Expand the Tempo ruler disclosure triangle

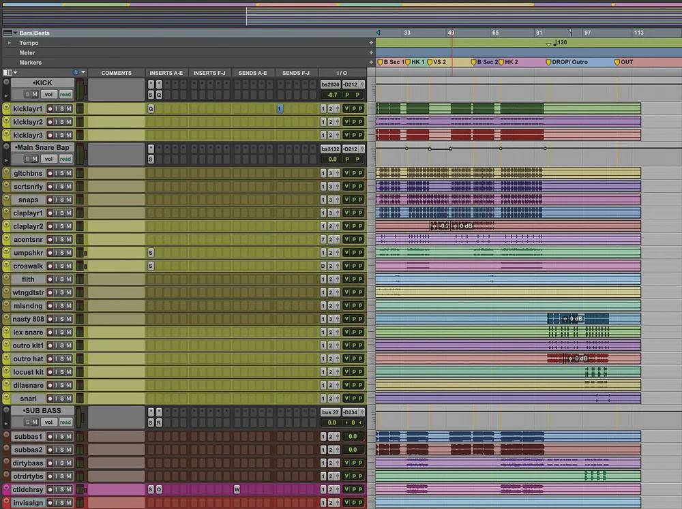(10, 43)
